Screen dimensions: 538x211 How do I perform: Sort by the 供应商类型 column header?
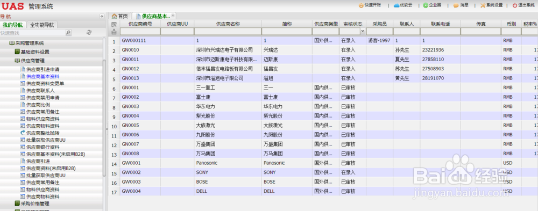326,24
